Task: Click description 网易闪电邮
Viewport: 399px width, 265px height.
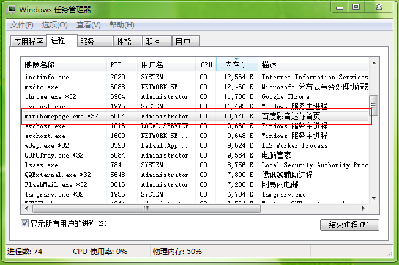Action: tap(280, 184)
